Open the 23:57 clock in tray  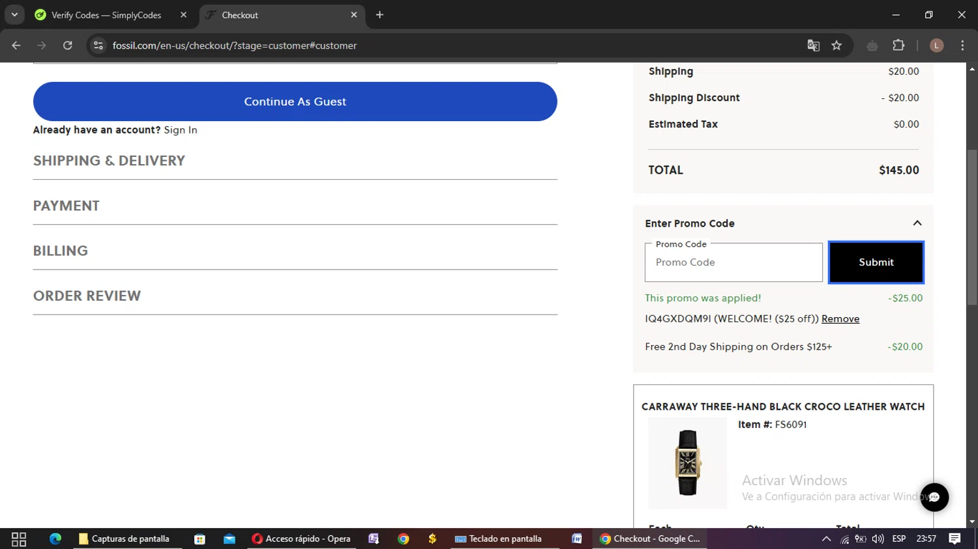point(926,539)
